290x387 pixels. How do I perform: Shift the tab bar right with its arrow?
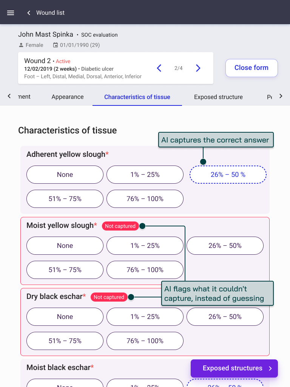(281, 96)
